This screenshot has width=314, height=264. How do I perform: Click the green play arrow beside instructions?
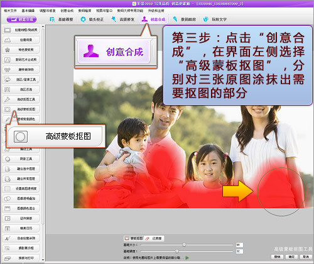(x=187, y=258)
